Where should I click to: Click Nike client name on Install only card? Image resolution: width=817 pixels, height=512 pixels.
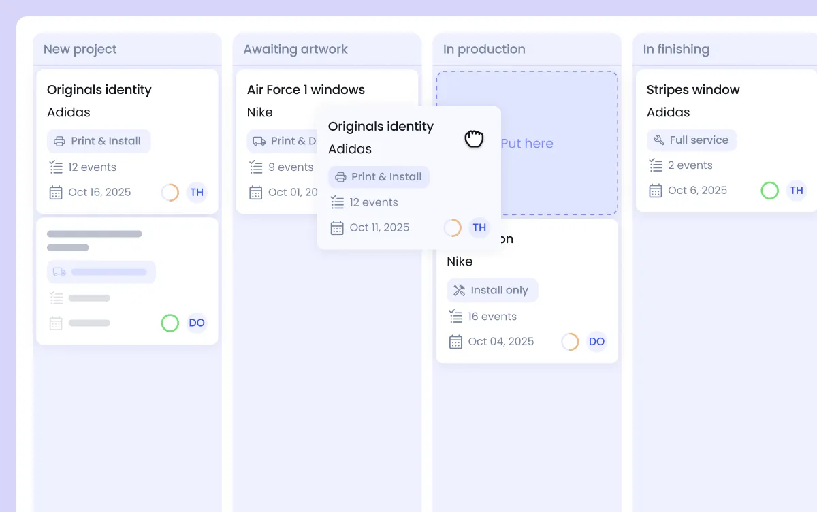460,261
